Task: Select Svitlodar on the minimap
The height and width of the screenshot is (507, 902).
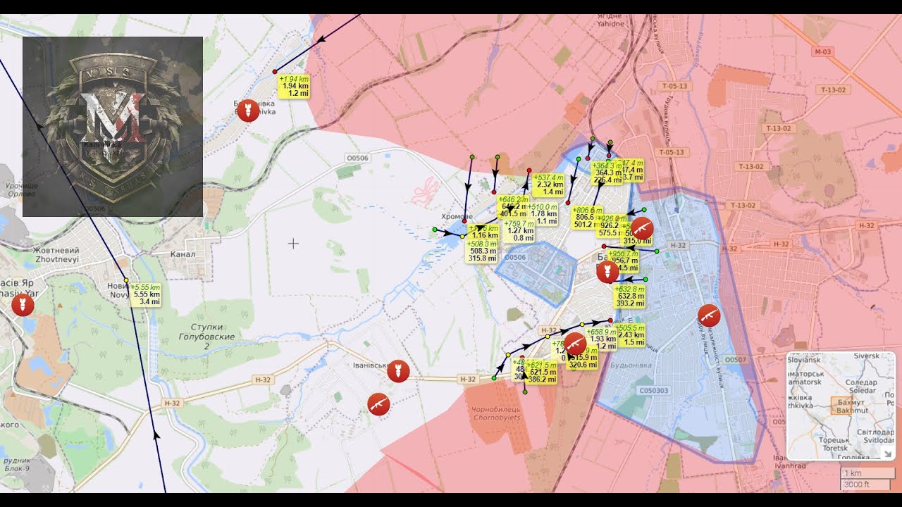Action: (878, 440)
